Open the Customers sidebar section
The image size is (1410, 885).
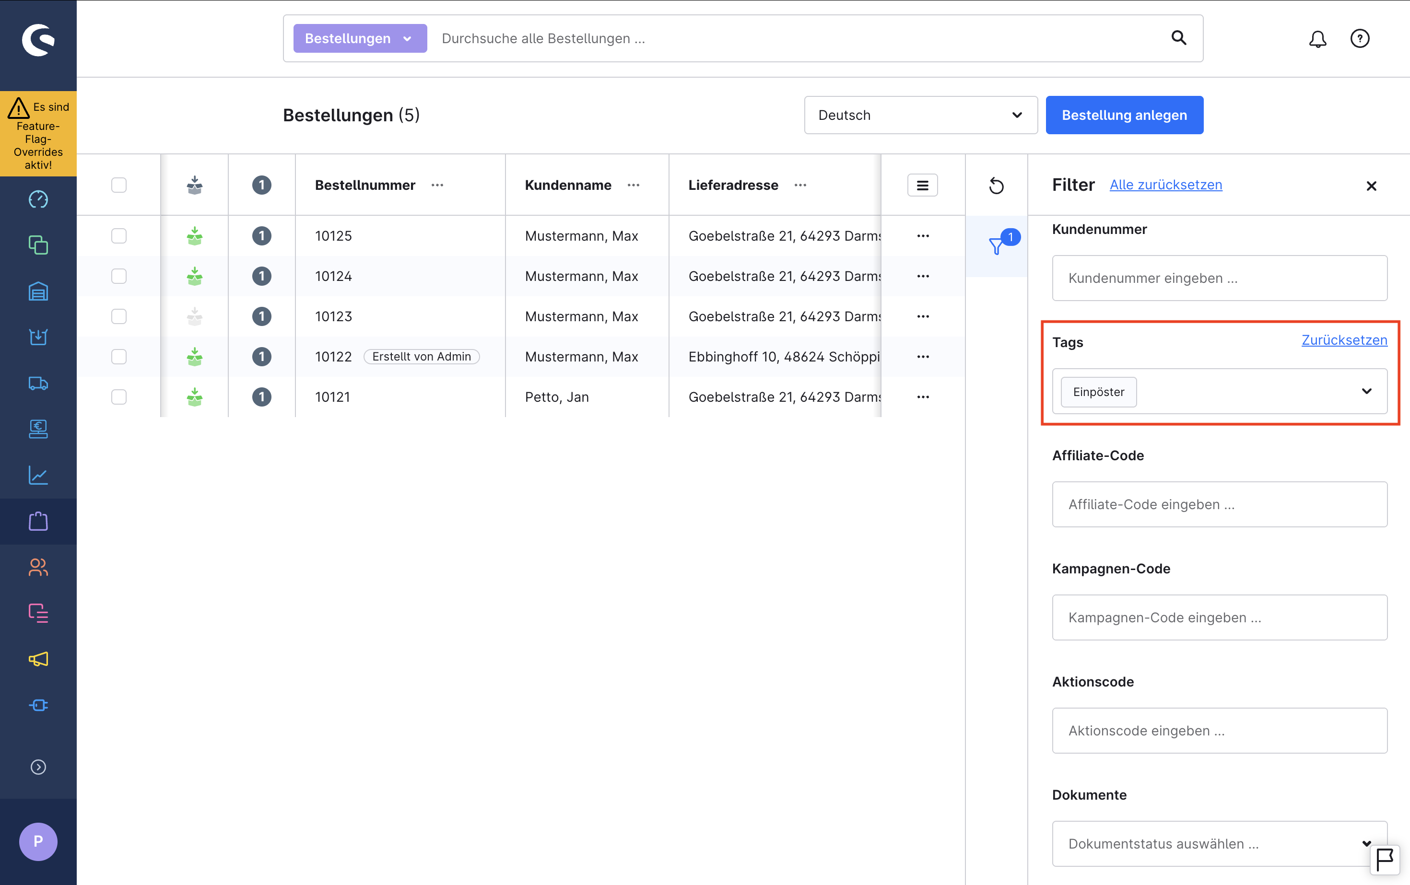38,567
